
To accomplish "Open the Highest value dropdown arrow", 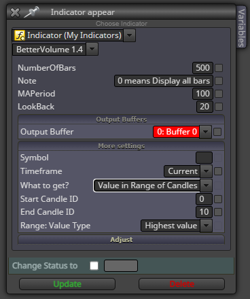I will (x=206, y=226).
